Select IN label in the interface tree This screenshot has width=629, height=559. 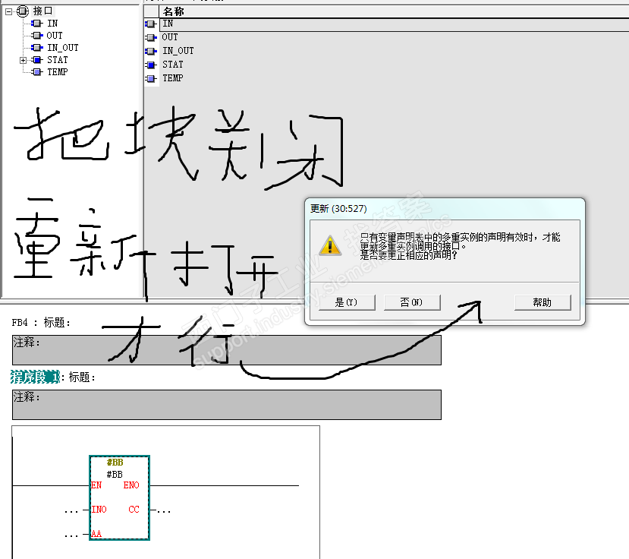[52, 24]
